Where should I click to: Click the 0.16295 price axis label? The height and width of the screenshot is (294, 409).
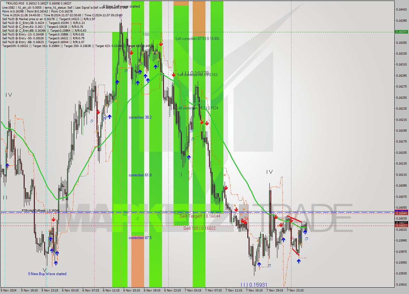(x=401, y=75)
